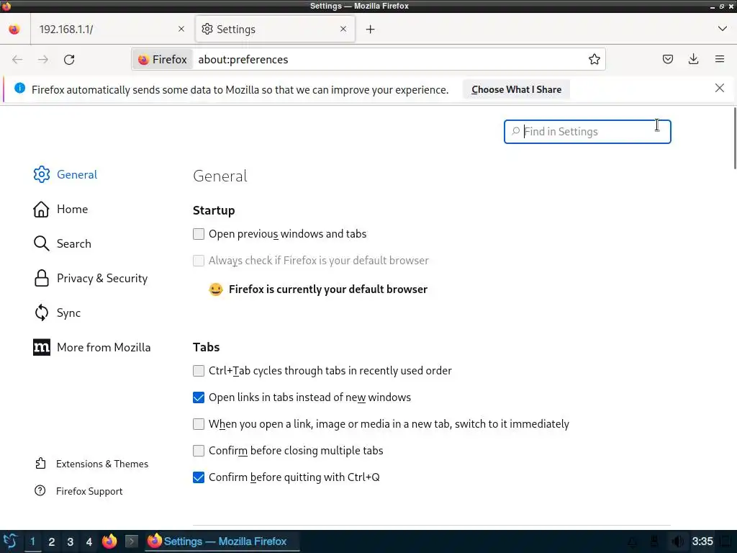
Task: Click the forward navigation arrow
Action: pyautogui.click(x=42, y=59)
